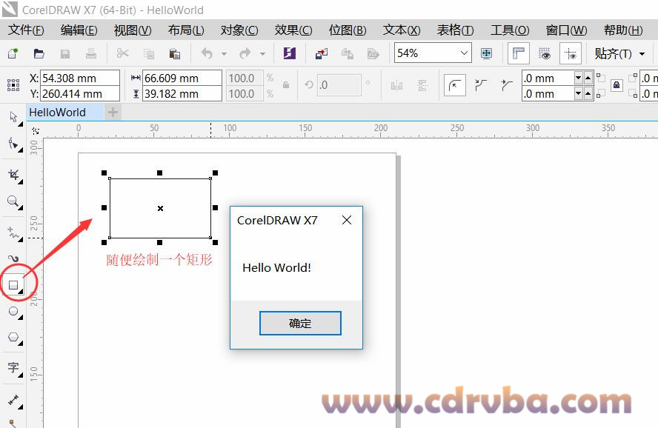
Task: Click the Save icon on the toolbar
Action: [x=65, y=53]
